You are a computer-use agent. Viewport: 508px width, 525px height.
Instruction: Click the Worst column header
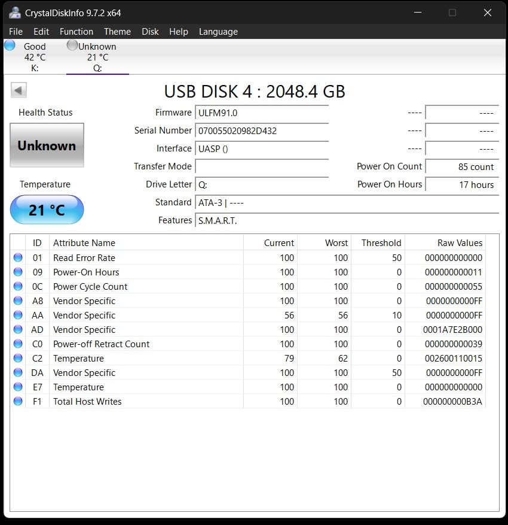coord(324,243)
